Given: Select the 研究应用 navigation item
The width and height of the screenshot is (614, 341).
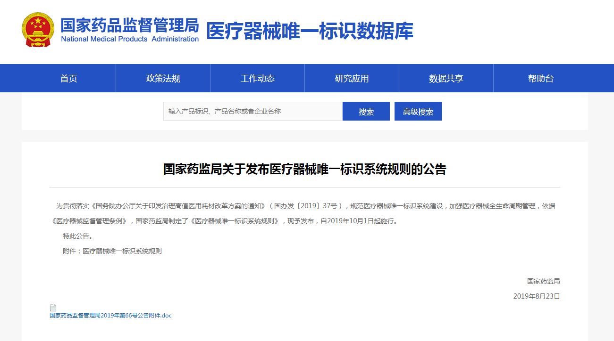Looking at the screenshot, I should click(352, 79).
